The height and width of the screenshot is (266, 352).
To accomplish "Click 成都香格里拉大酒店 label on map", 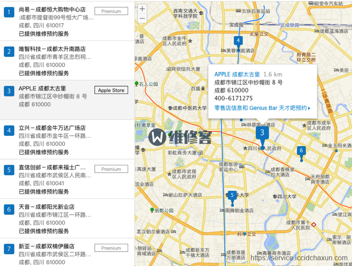I will tap(283, 172).
